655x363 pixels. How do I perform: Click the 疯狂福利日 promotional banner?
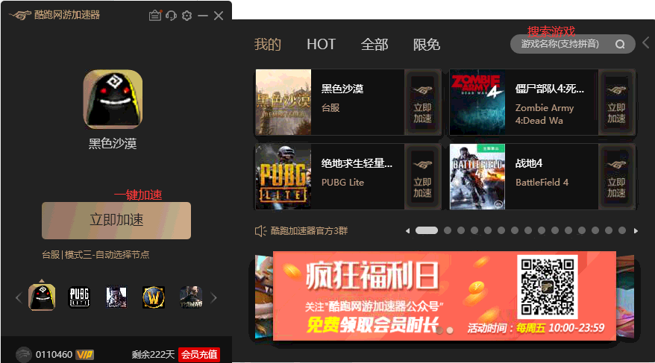tap(445, 295)
